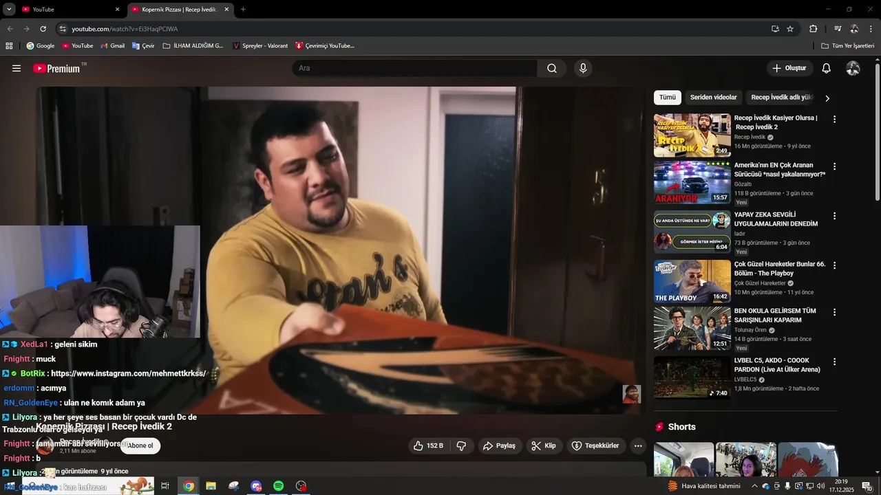This screenshot has width=881, height=495.
Task: Open options for Recep İvedik Kasiyer video
Action: [x=834, y=119]
